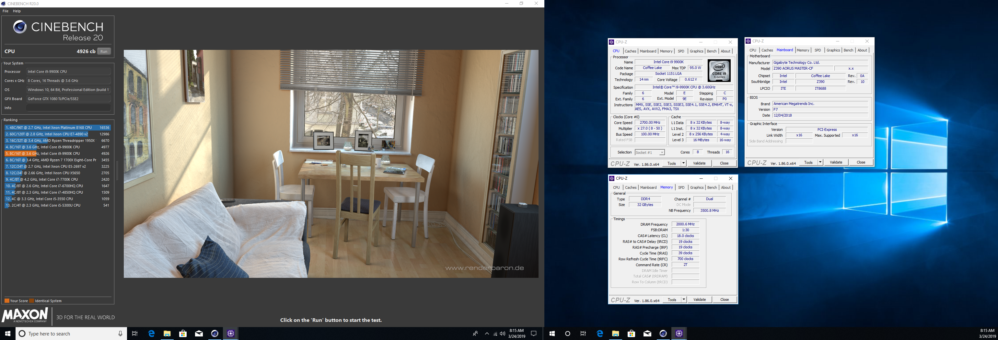
Task: Expand Tools arrow in CPU-Z Mainboard window
Action: click(820, 162)
